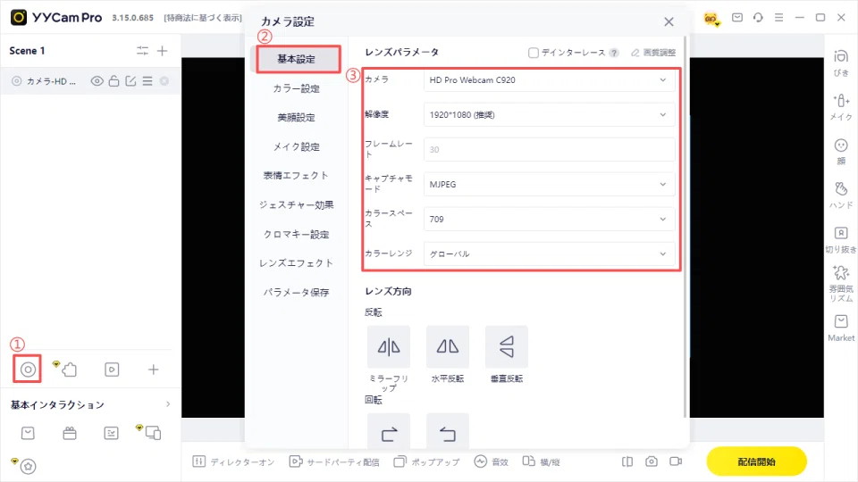The image size is (858, 482).
Task: Open customer support headset icon
Action: click(x=758, y=18)
